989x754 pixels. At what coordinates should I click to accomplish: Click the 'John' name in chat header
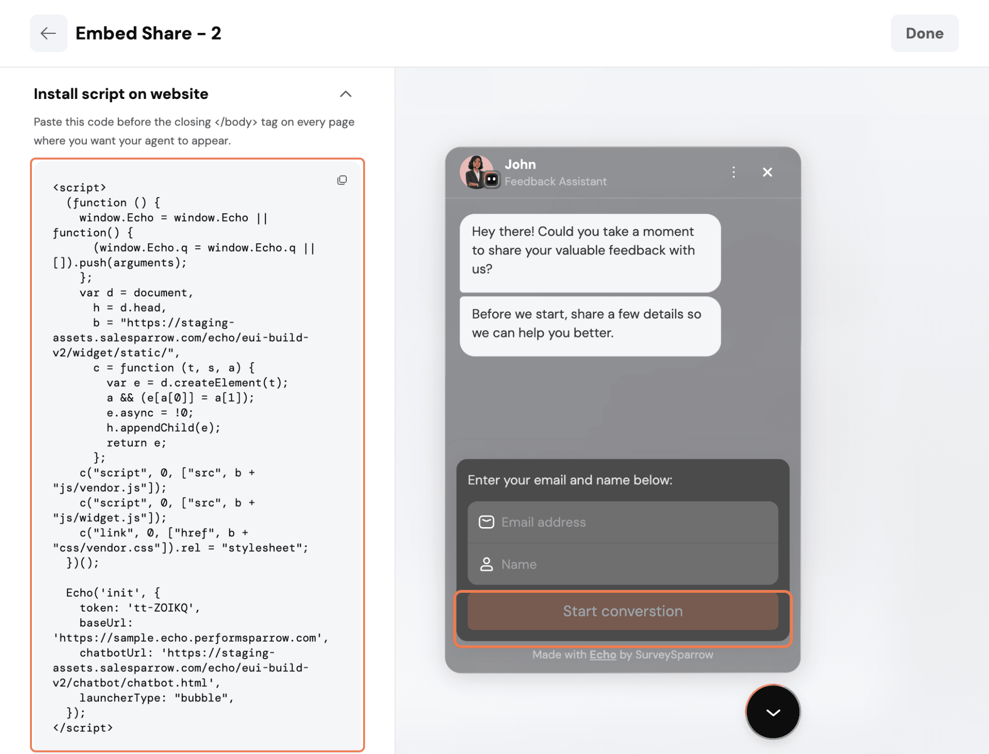(520, 165)
